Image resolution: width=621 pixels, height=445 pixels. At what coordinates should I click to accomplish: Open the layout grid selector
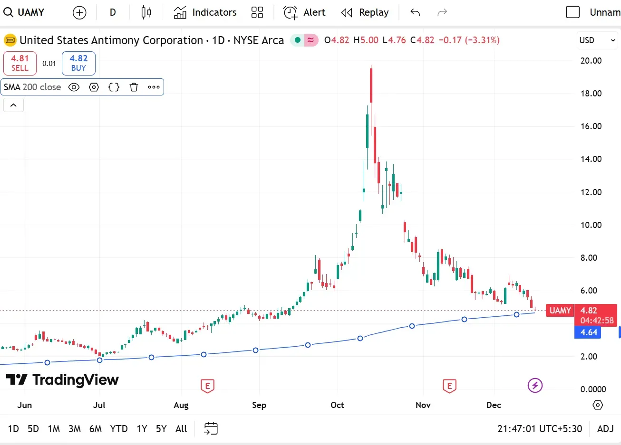[x=257, y=12]
